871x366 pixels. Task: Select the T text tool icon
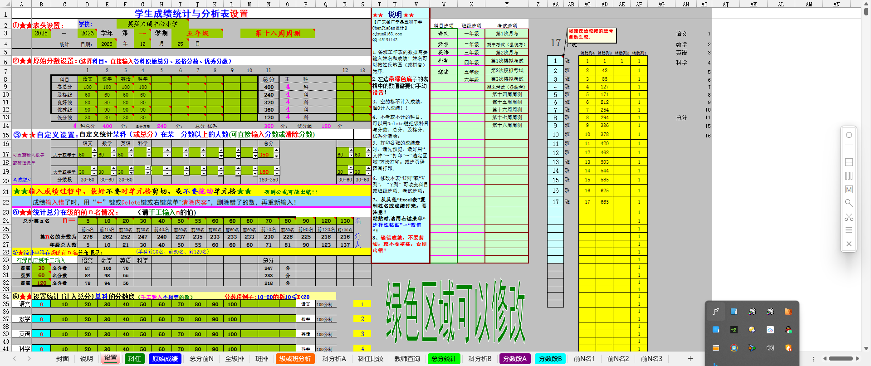(x=849, y=149)
